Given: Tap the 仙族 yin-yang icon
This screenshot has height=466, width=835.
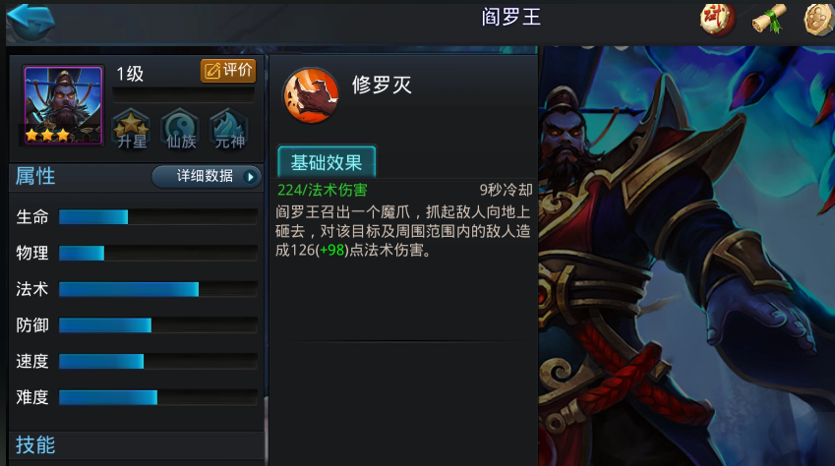Looking at the screenshot, I should point(181,130).
